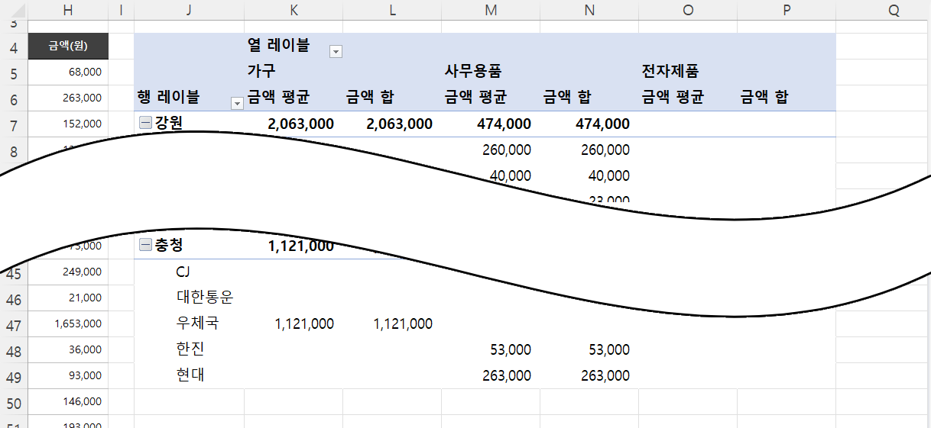Click the 행 레이블 label text

(167, 98)
